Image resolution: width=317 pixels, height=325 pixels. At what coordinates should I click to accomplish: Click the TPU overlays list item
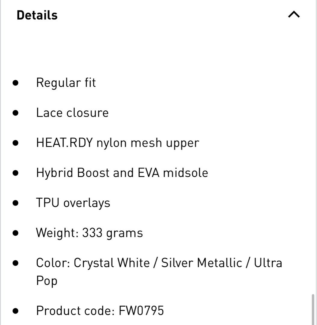[x=73, y=203]
